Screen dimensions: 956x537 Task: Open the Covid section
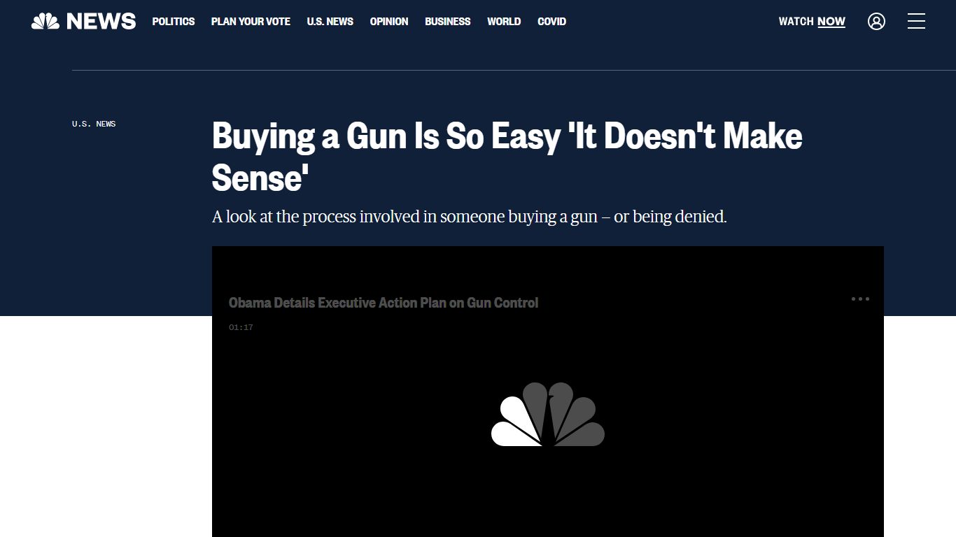click(x=552, y=22)
